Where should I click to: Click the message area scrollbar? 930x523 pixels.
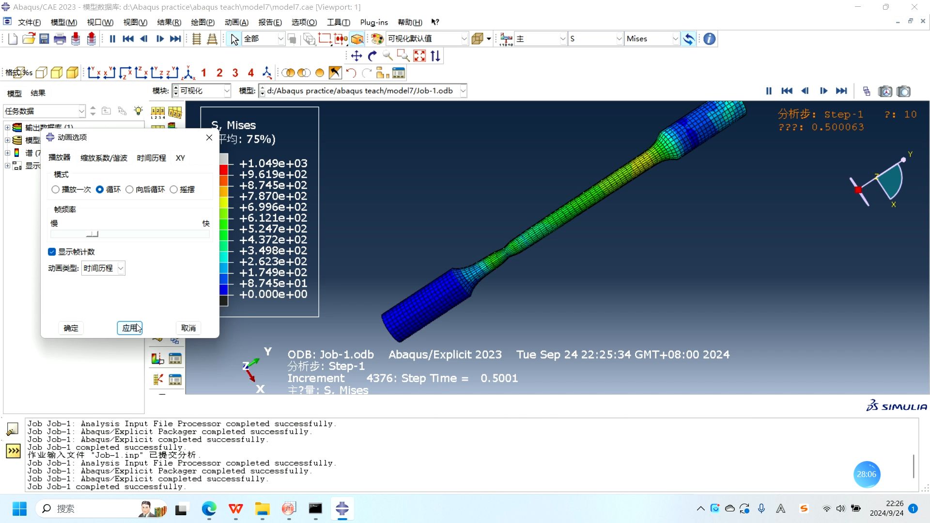914,467
